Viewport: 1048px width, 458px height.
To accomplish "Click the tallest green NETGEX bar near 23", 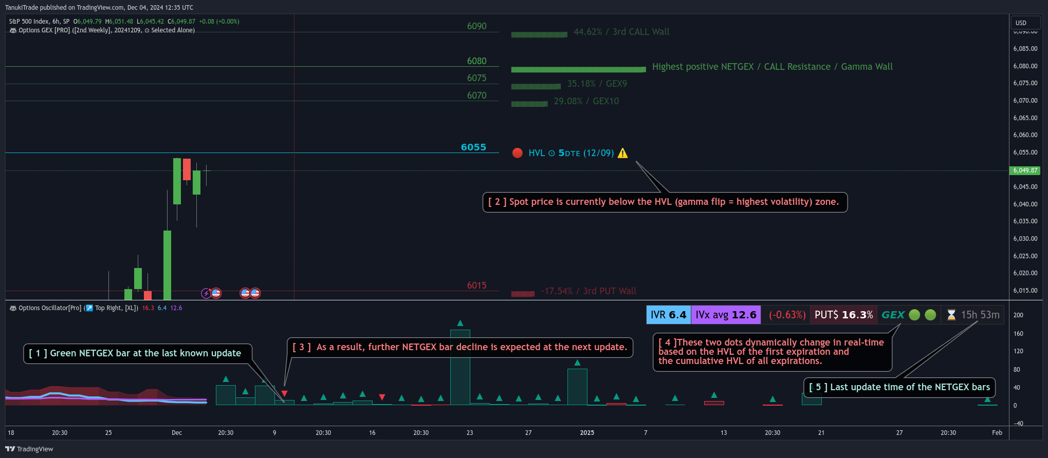I will pyautogui.click(x=460, y=367).
